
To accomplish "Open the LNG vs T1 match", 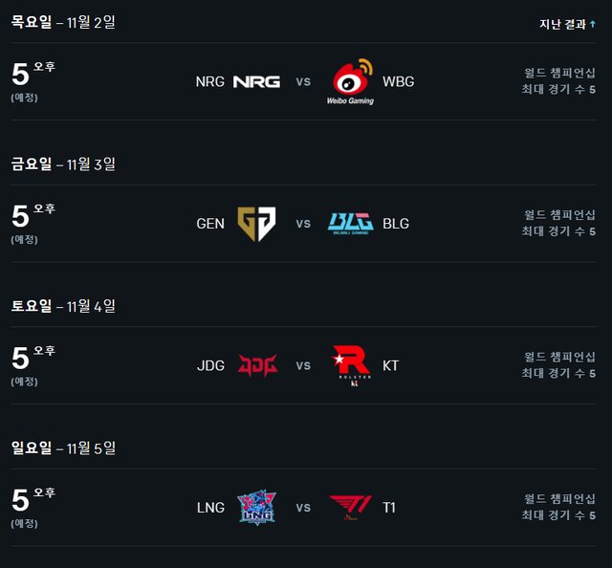I will click(x=303, y=507).
